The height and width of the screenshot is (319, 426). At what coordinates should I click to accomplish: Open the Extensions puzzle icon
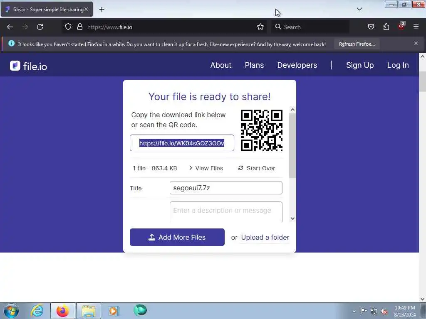pyautogui.click(x=386, y=27)
